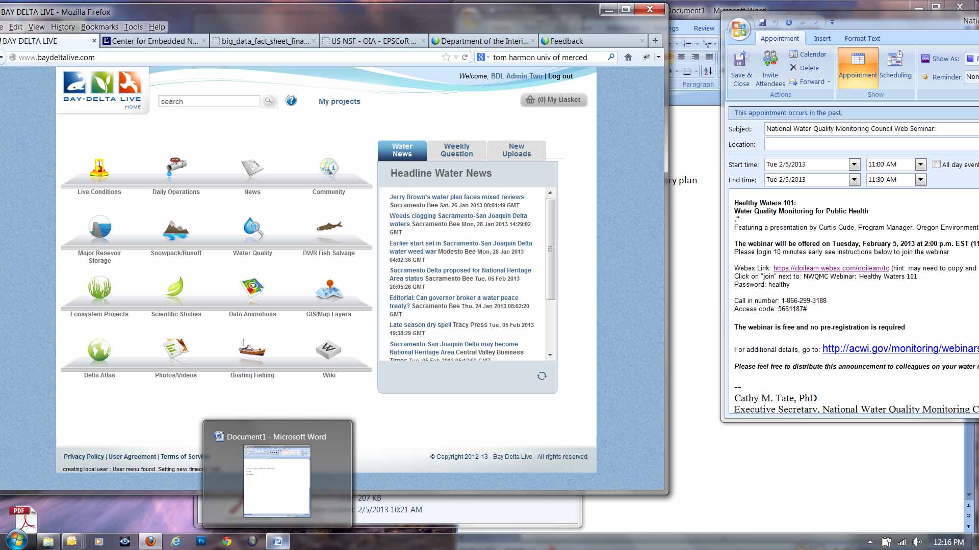Open the Firefox bookmarks toolbar dropdown arrow
This screenshot has height=550, width=979.
click(x=658, y=57)
